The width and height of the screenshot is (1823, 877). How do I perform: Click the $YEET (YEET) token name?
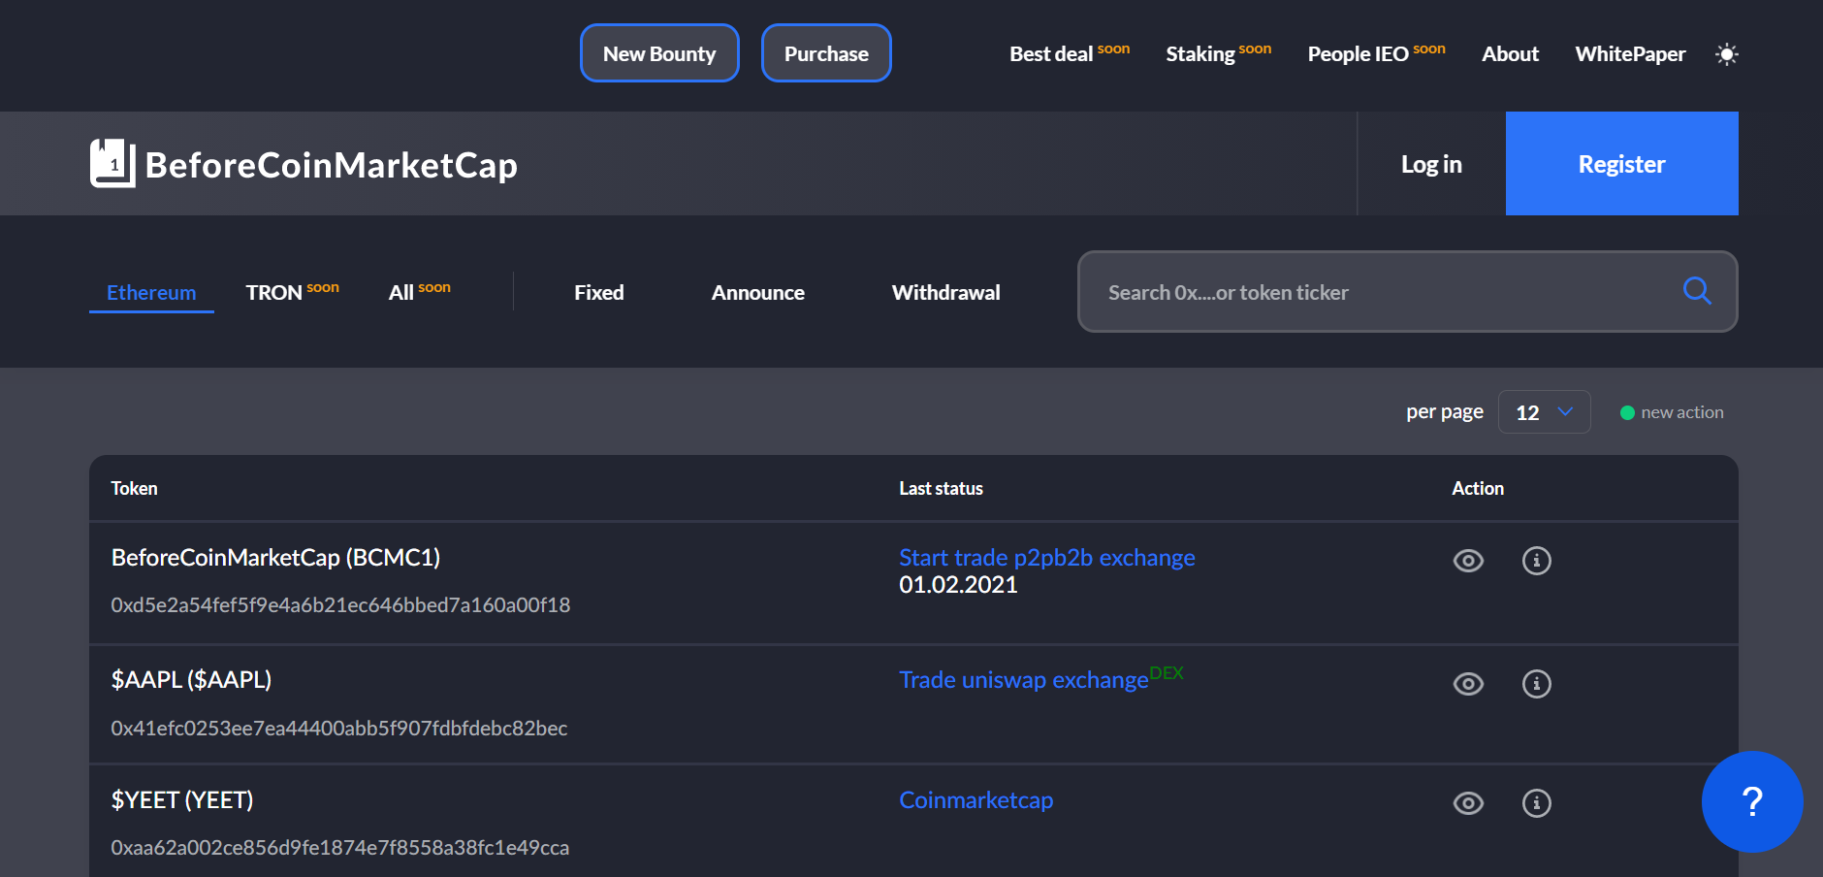pyautogui.click(x=182, y=800)
